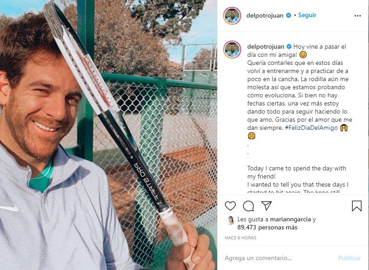
Task: Click the verified badge in the caption
Action: (x=289, y=46)
